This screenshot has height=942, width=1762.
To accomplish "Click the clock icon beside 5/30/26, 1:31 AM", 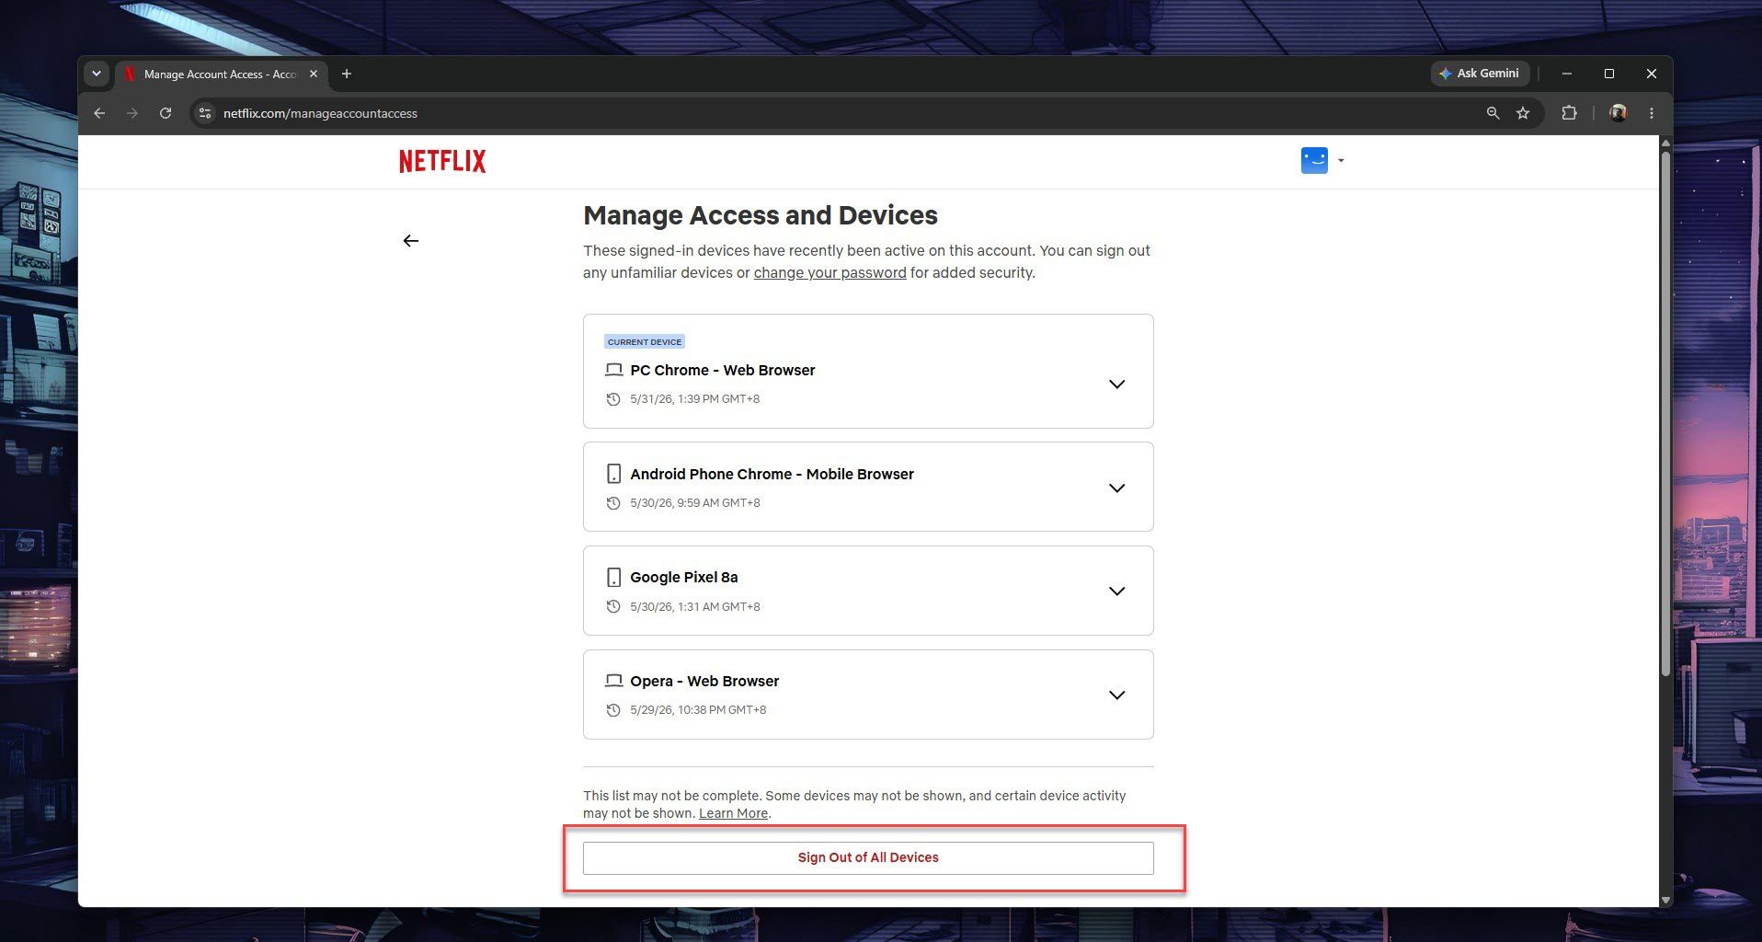I will 613,607.
